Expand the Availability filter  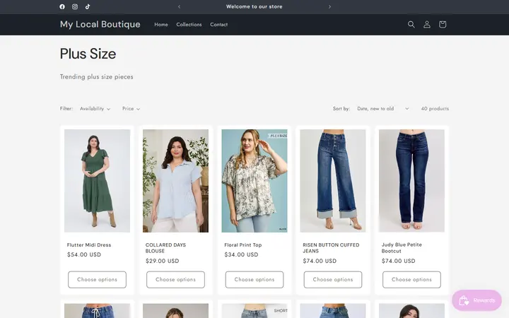tap(95, 109)
